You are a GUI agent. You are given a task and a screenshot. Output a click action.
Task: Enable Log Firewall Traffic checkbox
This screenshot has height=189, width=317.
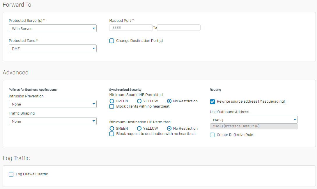[11, 174]
